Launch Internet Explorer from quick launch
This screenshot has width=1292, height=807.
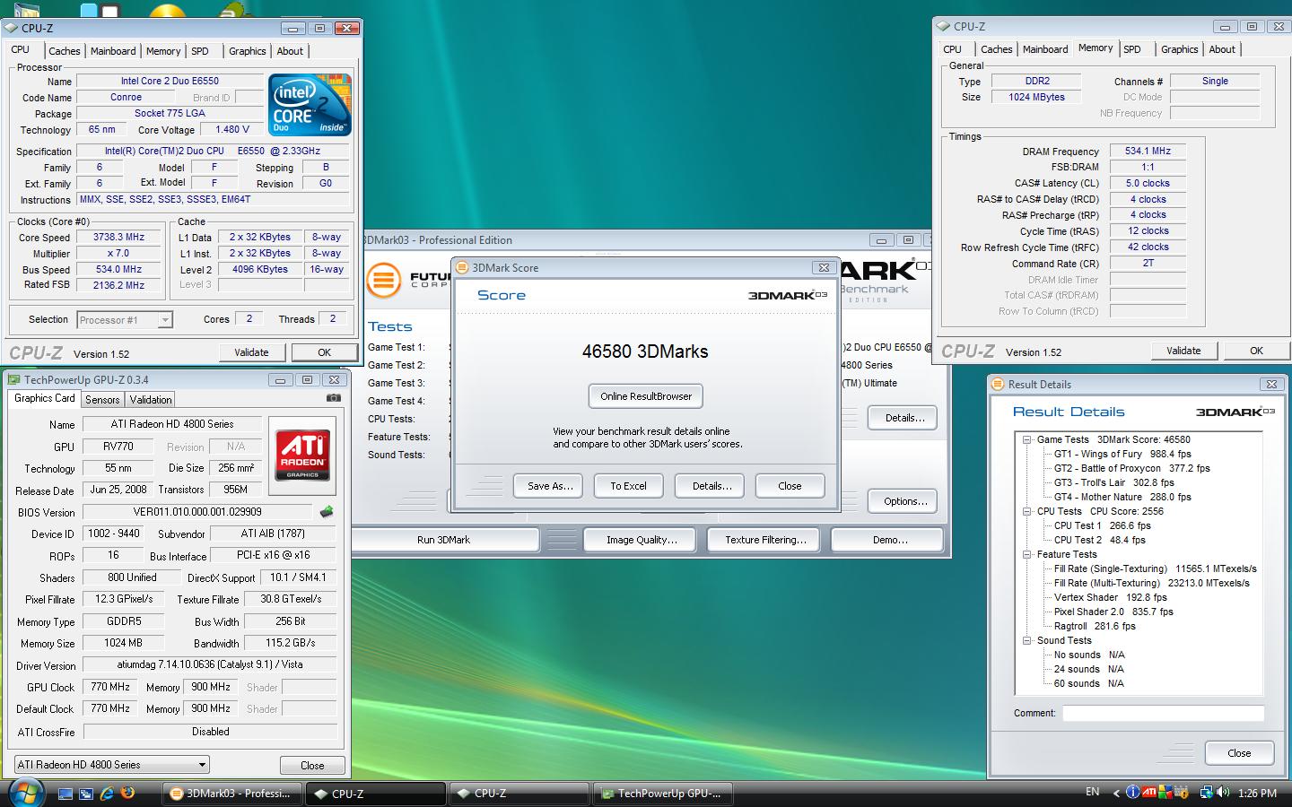[107, 794]
